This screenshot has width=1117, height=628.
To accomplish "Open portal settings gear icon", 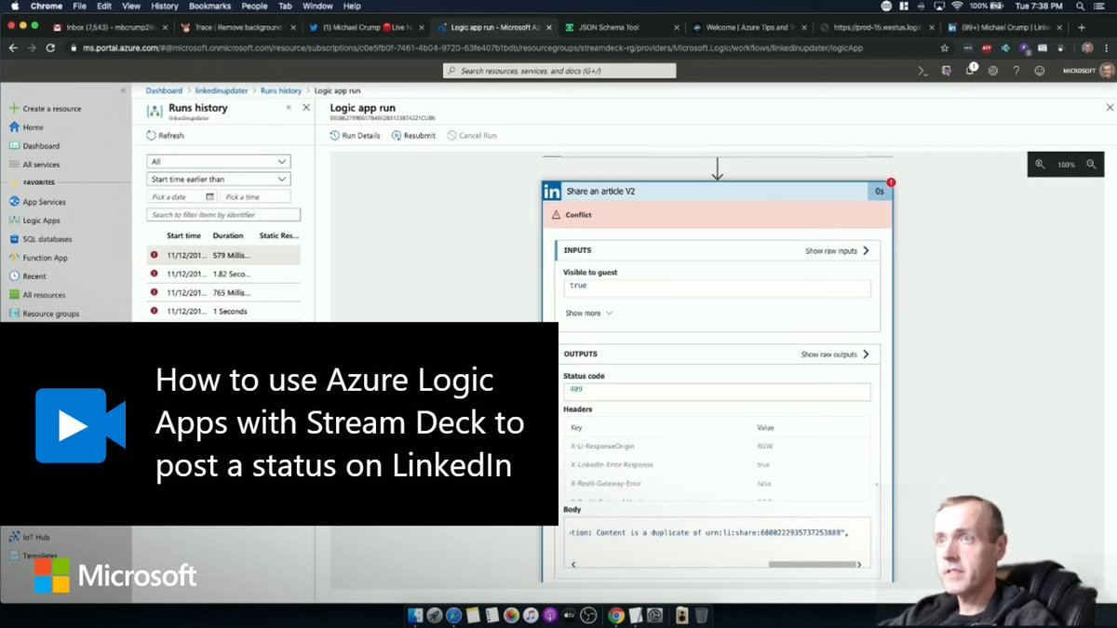I will pos(993,71).
